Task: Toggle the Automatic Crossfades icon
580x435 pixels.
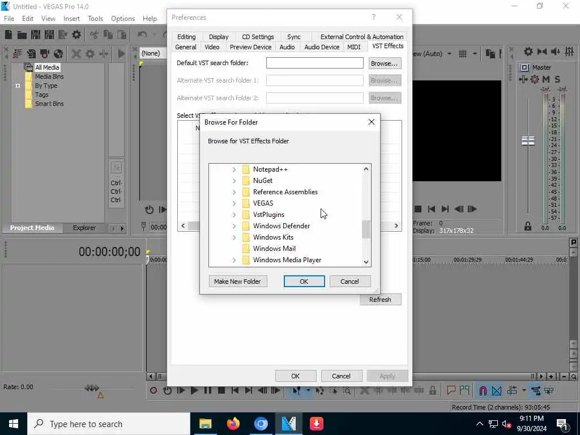Action: [496, 390]
